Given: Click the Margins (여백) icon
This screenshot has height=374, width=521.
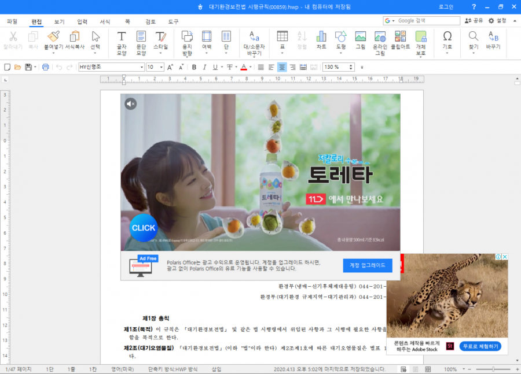Looking at the screenshot, I should (x=207, y=36).
